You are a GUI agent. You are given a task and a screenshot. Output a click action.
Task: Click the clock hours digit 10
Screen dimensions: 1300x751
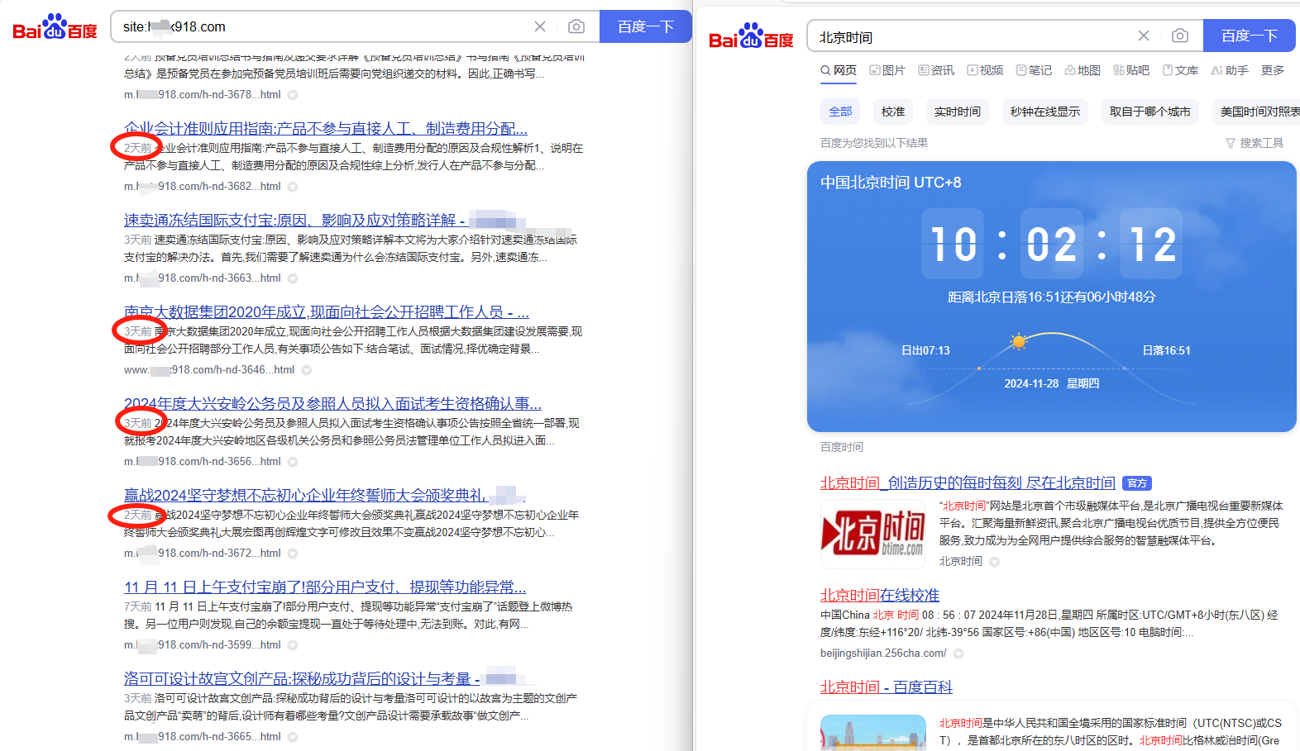pyautogui.click(x=953, y=244)
